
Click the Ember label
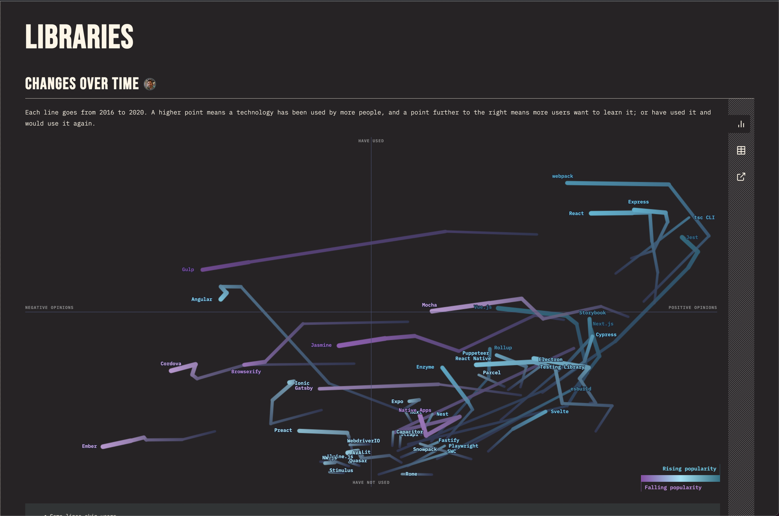tap(89, 446)
